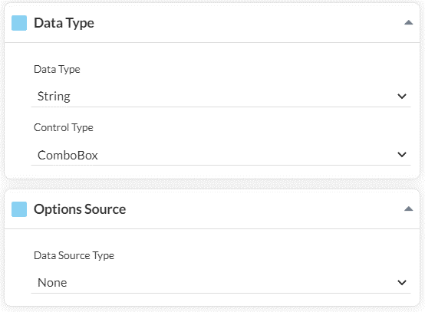This screenshot has width=425, height=312.
Task: Select the bold Data Type section title
Action: coord(64,23)
